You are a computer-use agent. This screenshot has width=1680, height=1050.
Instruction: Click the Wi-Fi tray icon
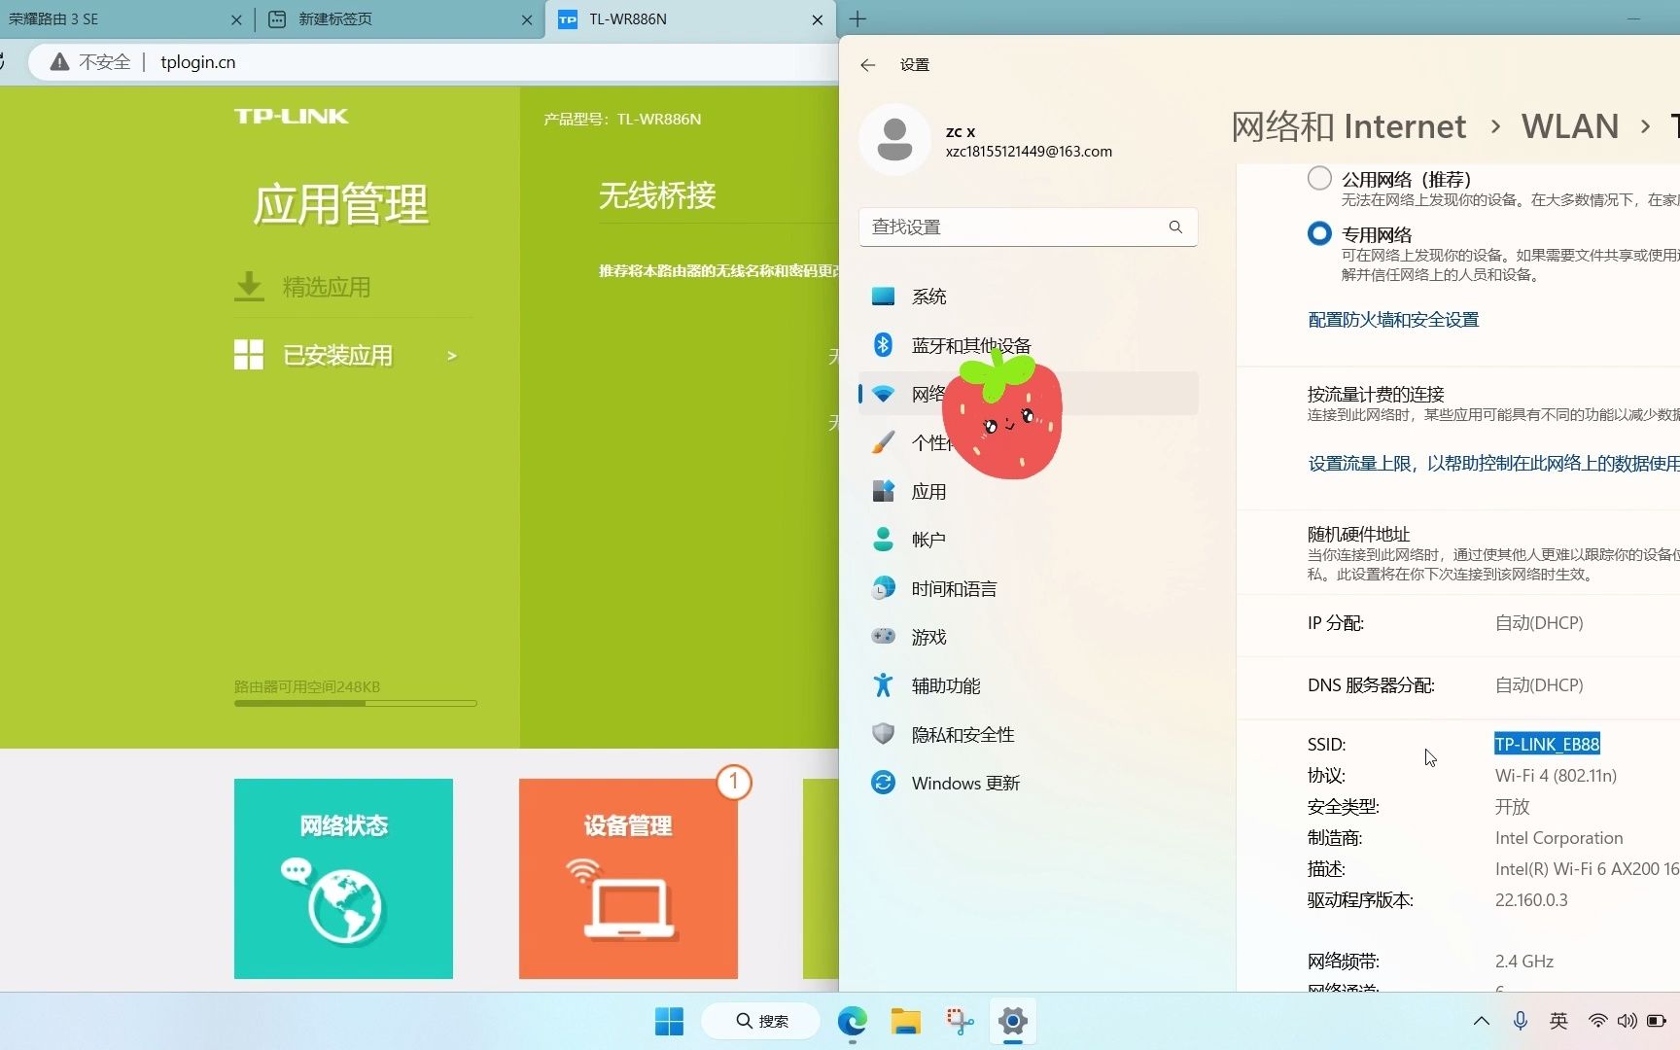pyautogui.click(x=1597, y=1021)
